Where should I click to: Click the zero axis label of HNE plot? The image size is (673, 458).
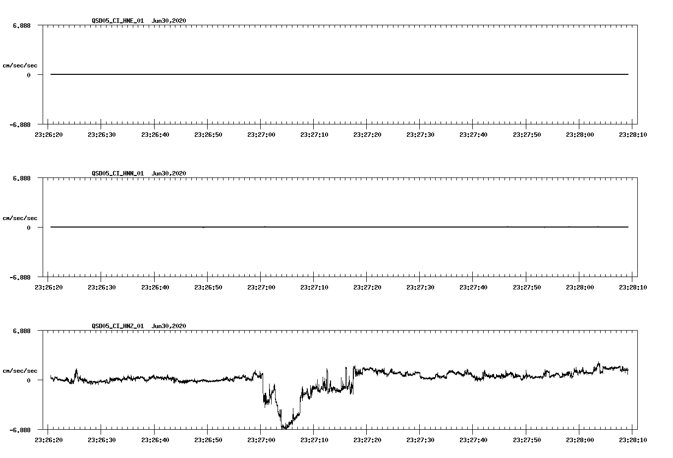(x=29, y=75)
